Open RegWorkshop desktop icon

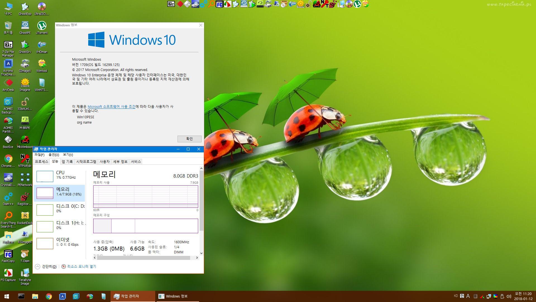25,199
